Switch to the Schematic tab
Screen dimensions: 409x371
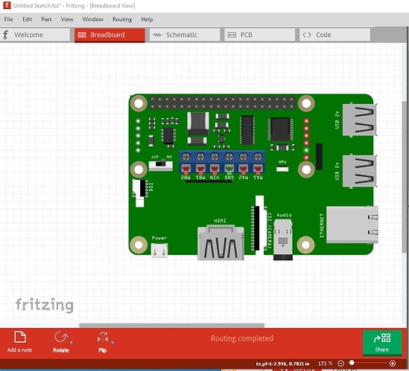[x=185, y=35]
